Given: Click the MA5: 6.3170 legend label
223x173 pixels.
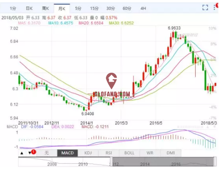Looking at the screenshot, I should coord(29,23).
